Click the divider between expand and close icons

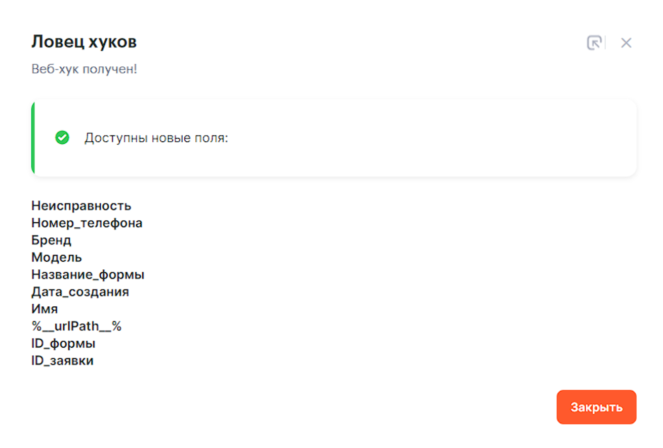click(x=606, y=43)
